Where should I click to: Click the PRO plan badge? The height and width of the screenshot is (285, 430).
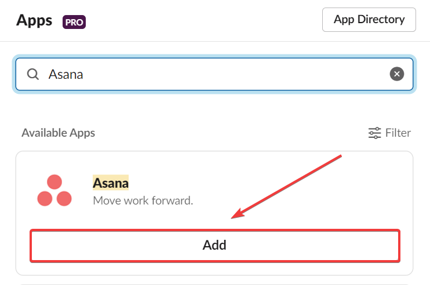pos(74,22)
